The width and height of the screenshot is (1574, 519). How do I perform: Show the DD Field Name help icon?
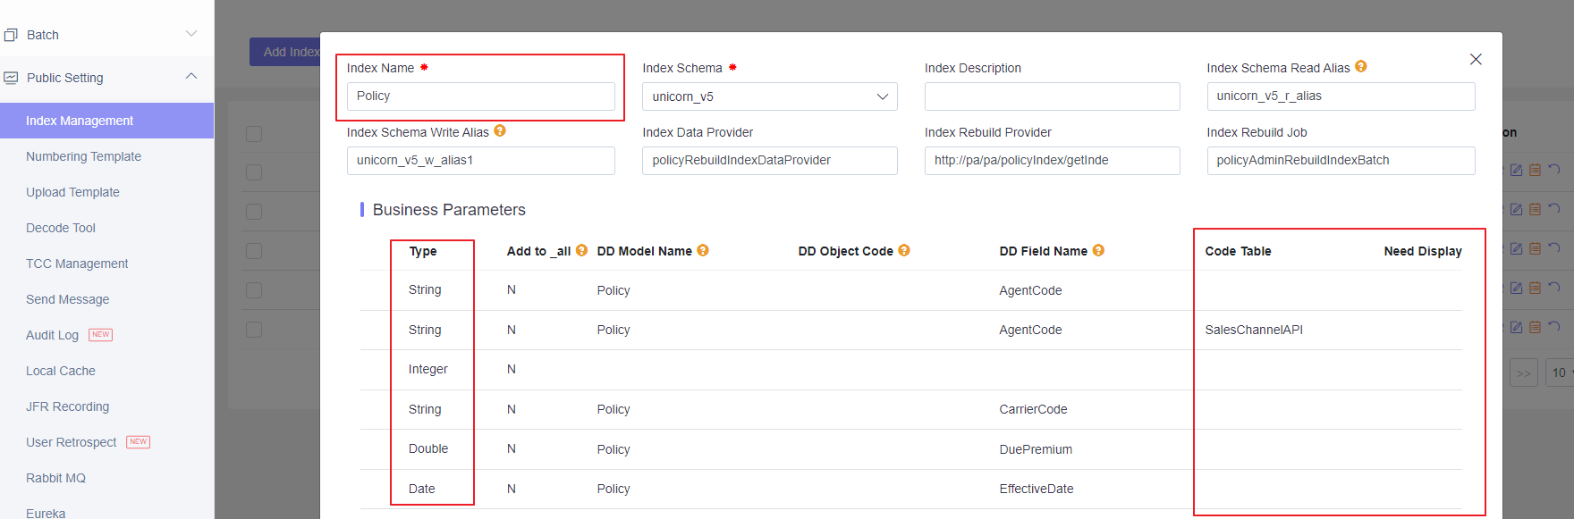click(x=1098, y=251)
